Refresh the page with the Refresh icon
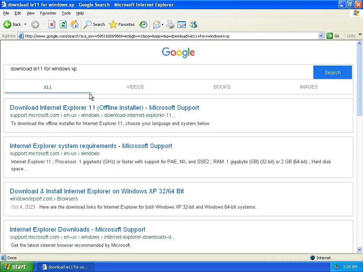The height and width of the screenshot is (272, 363). [63, 24]
